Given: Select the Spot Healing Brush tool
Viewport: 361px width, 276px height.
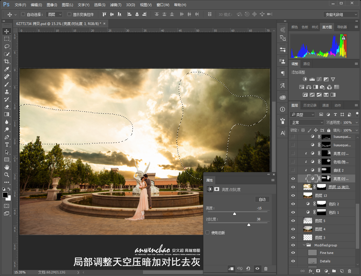Looking at the screenshot, I should (x=7, y=77).
